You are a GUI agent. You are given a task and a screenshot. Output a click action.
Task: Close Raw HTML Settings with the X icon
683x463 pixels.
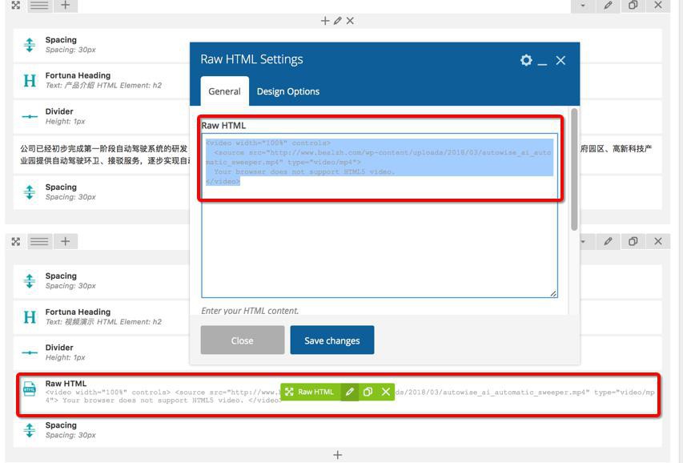[x=560, y=61]
